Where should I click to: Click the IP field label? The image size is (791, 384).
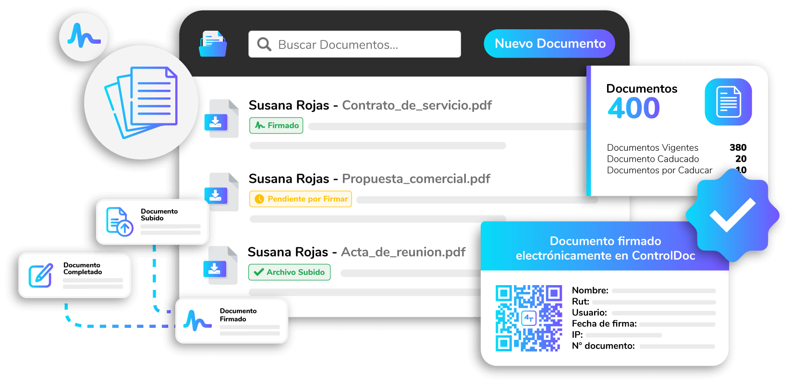coord(577,335)
